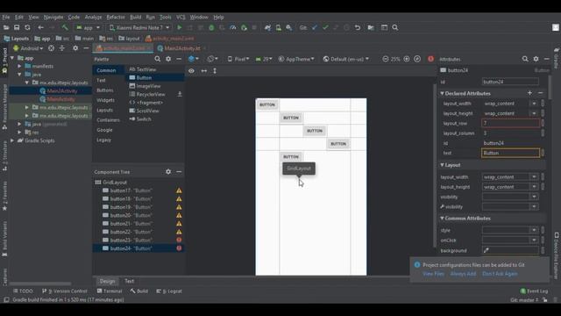Image resolution: width=561 pixels, height=316 pixels.
Task: Click the toolbar Search Everywhere magnifier
Action: (x=395, y=27)
